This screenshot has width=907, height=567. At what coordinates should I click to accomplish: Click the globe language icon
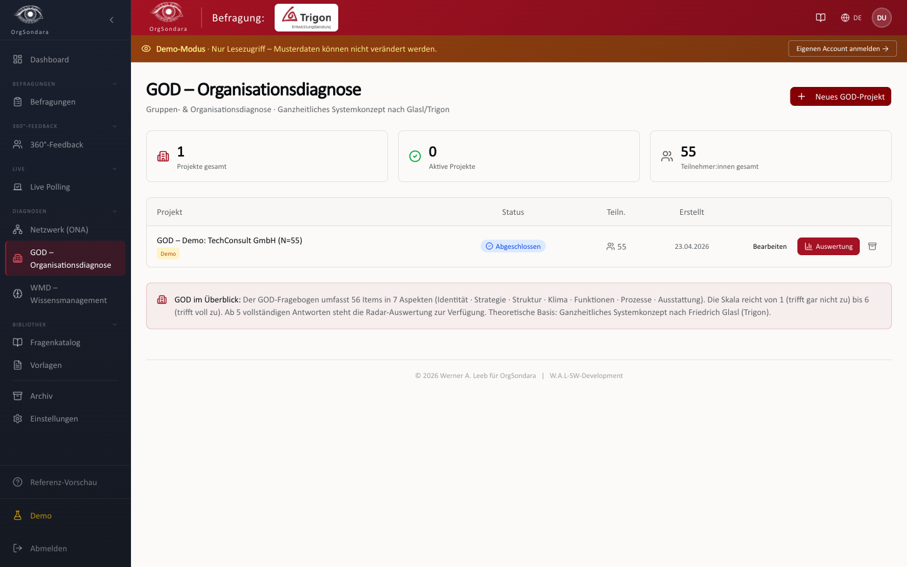coord(845,18)
